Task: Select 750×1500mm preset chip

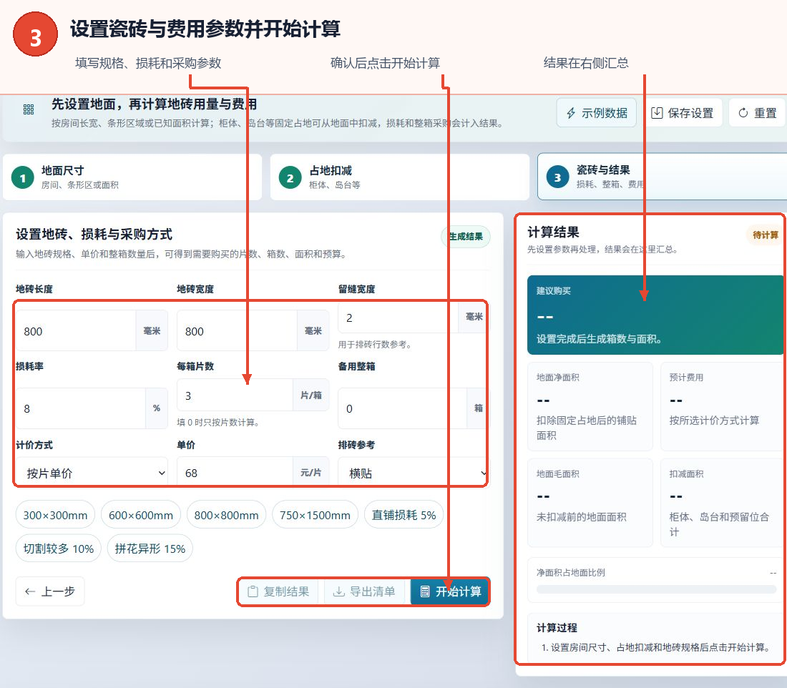Action: tap(316, 515)
